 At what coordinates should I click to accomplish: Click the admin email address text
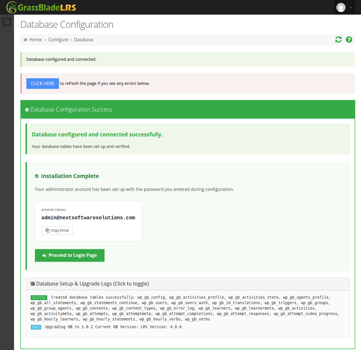click(x=88, y=218)
